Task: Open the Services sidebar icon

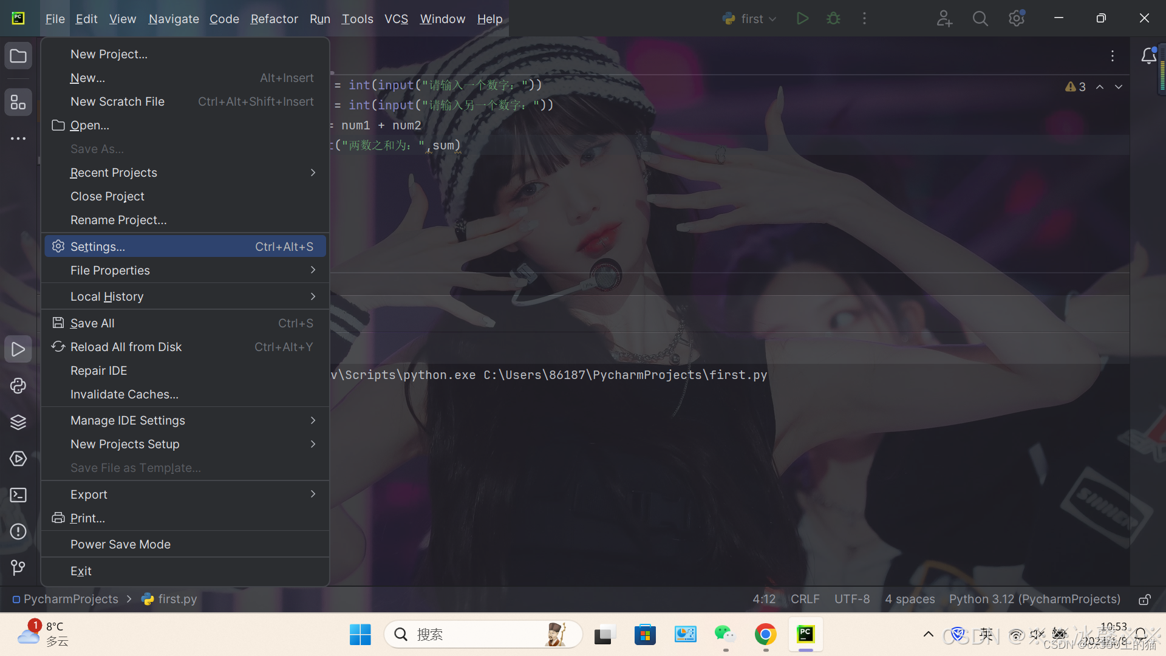Action: pos(18,459)
